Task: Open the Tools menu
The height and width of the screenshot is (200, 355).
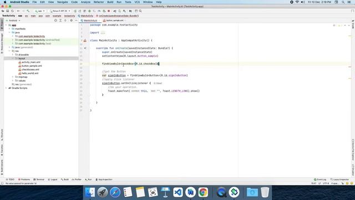Action: tap(128, 2)
